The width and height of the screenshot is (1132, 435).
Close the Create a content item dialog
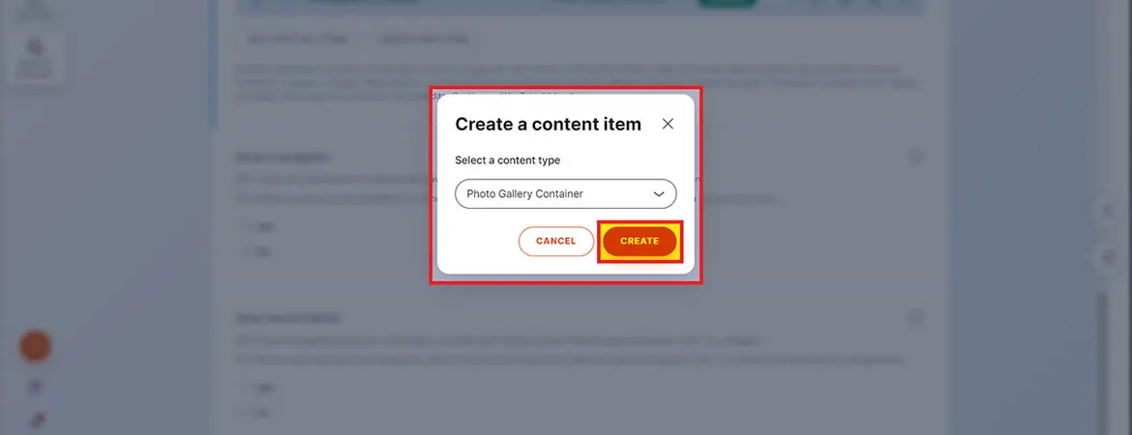coord(668,124)
